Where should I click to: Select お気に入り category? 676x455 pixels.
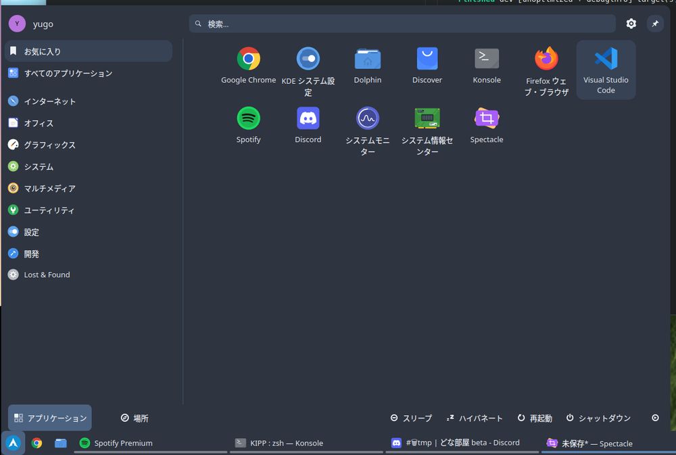(x=89, y=51)
